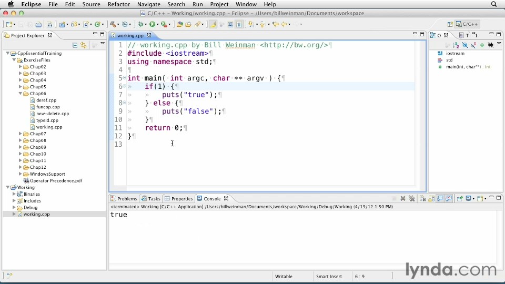Toggle Scroll Lock in Console toolbar
This screenshot has height=284, width=505.
pyautogui.click(x=431, y=198)
